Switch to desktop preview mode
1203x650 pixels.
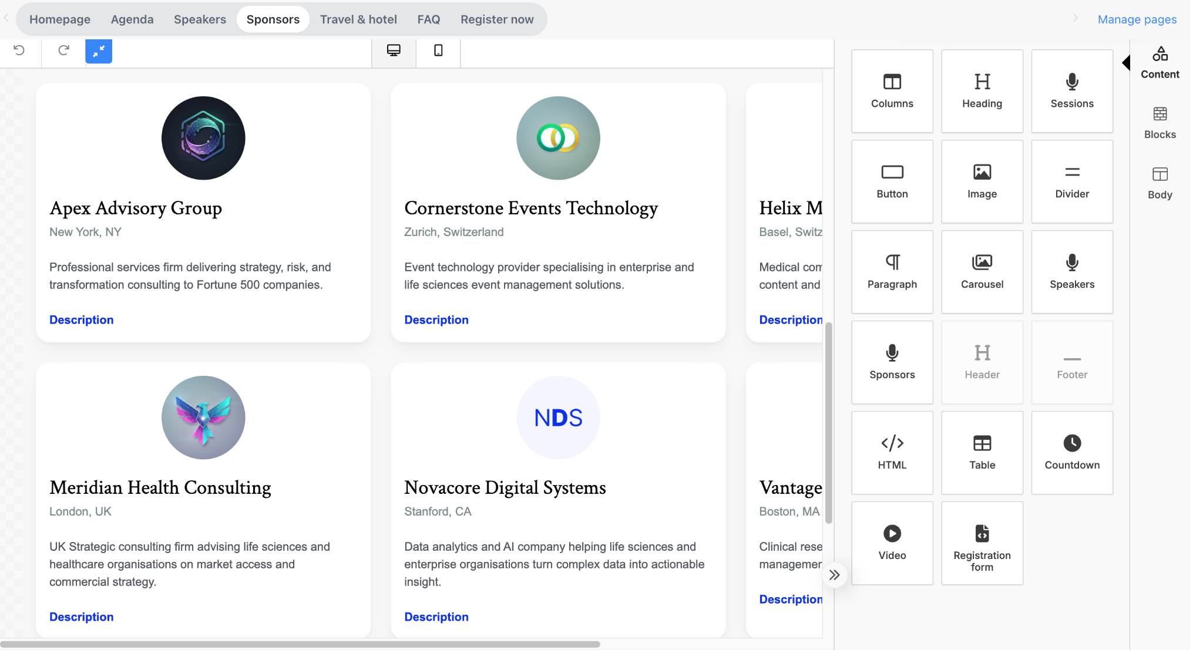click(394, 50)
